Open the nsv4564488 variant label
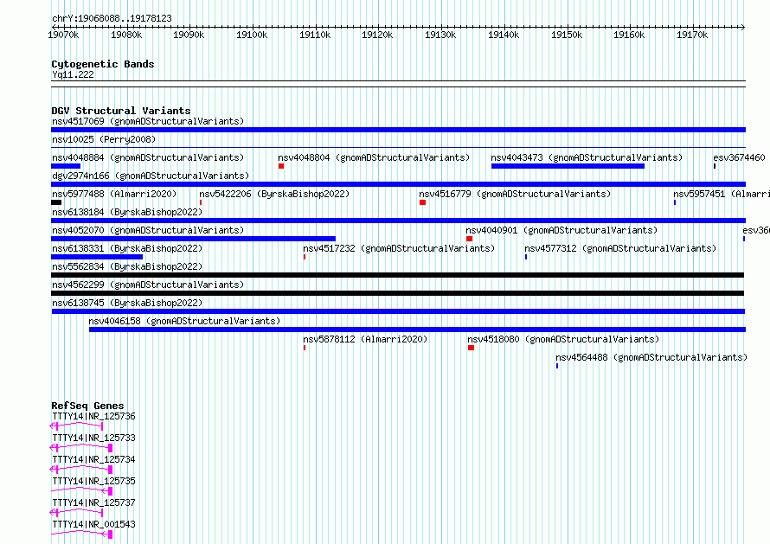This screenshot has height=544, width=770. pos(651,357)
